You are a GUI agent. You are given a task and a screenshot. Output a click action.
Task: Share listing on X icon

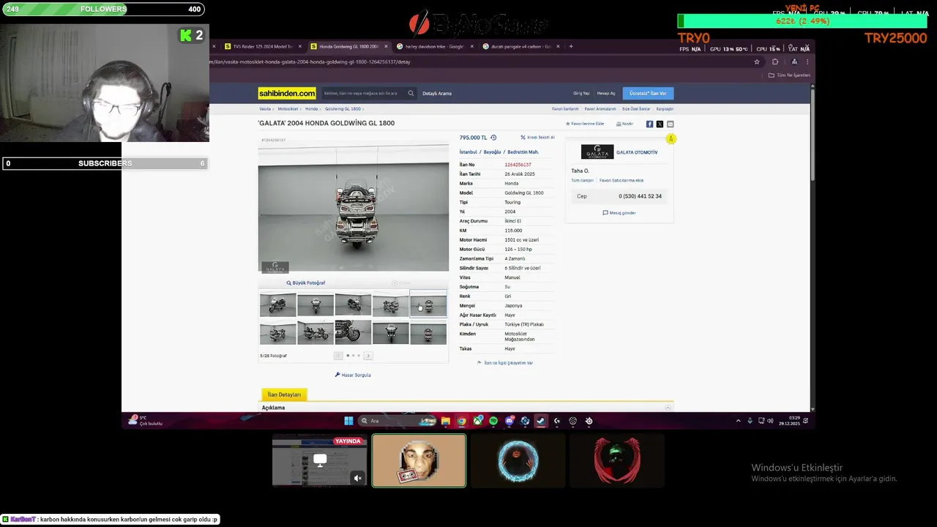pyautogui.click(x=660, y=124)
